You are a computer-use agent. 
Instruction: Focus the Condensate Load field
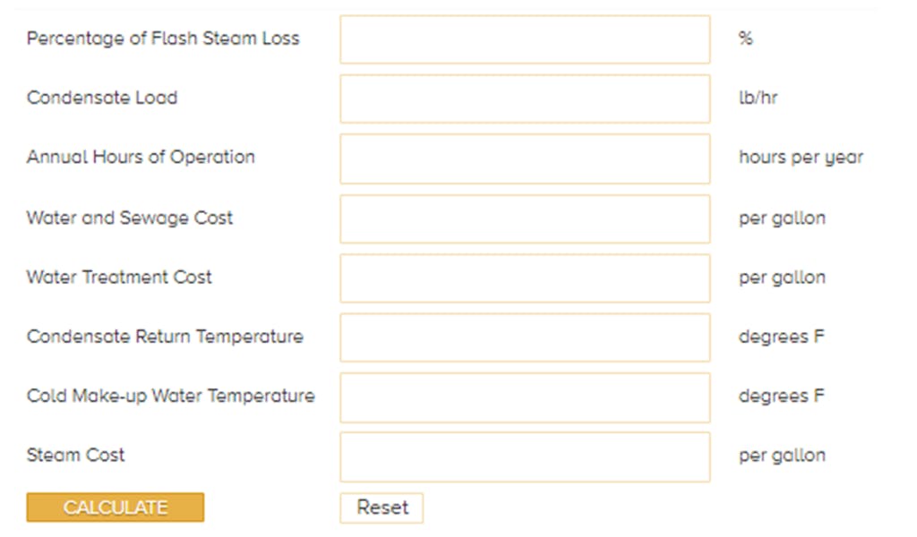click(525, 98)
